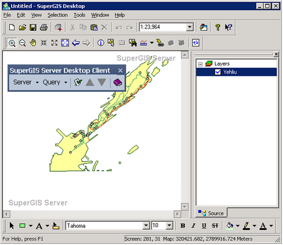This screenshot has height=245, width=283.
Task: Activate the What's This pointer help icon
Action: pos(228,27)
